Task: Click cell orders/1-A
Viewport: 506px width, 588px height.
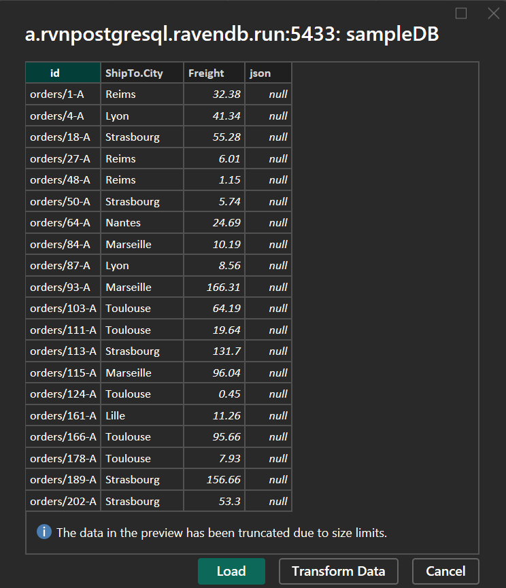Action: click(x=63, y=94)
